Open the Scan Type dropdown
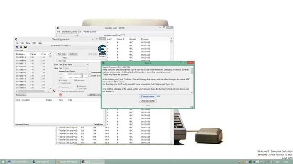 tap(76, 65)
